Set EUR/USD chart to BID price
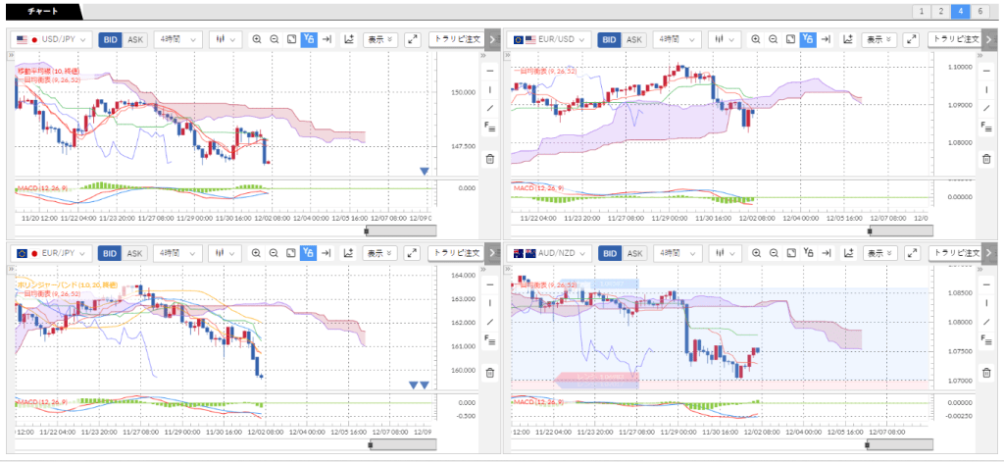1004x463 pixels. pyautogui.click(x=609, y=39)
